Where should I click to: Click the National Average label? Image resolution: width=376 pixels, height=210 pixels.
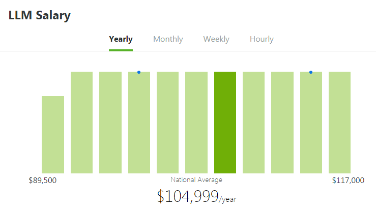196,179
